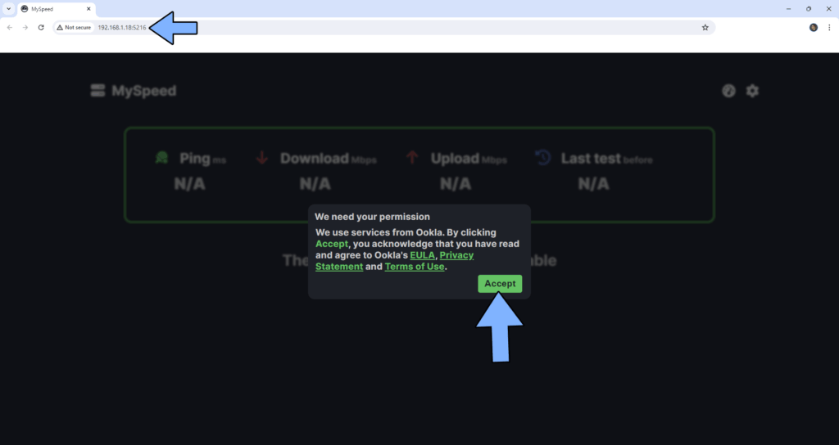Click the Last test before label
The height and width of the screenshot is (445, 839).
pos(607,158)
